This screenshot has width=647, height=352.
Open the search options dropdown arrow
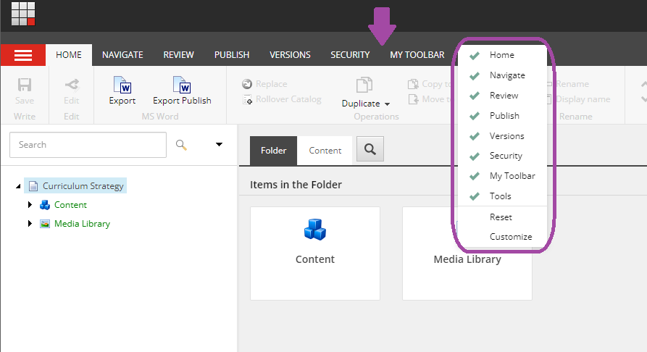click(x=219, y=144)
